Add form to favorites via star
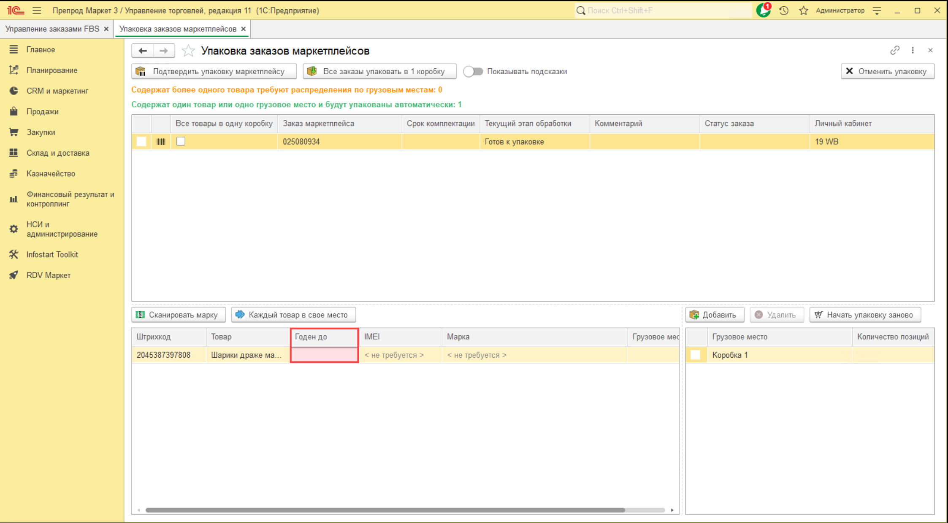The height and width of the screenshot is (523, 948). [188, 51]
